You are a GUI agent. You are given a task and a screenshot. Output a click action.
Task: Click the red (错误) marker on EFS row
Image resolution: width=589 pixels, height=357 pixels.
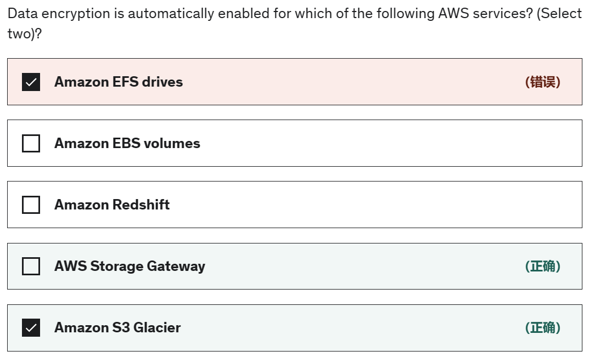(x=542, y=82)
